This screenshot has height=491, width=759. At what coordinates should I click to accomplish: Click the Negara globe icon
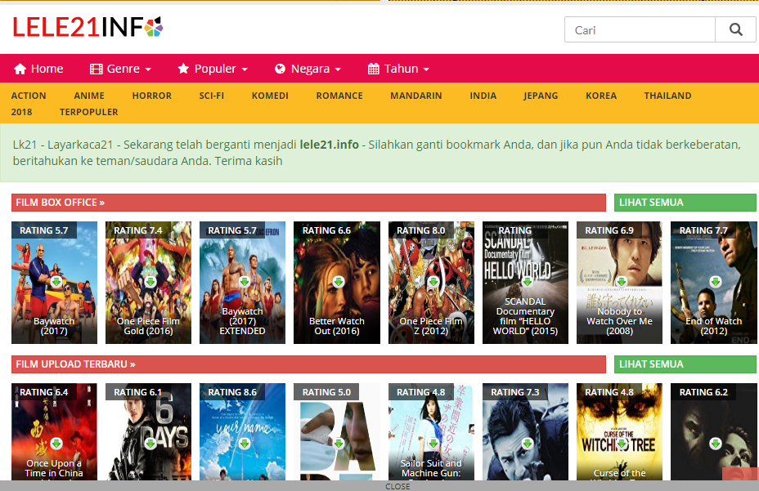(x=280, y=69)
